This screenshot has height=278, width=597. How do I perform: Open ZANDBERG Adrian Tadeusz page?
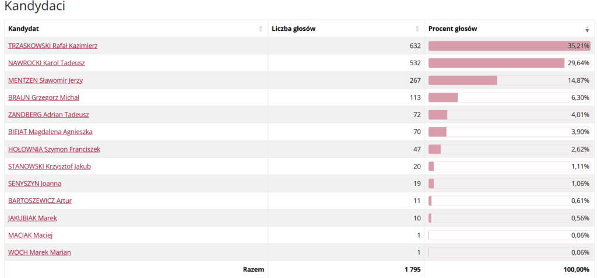tap(48, 115)
